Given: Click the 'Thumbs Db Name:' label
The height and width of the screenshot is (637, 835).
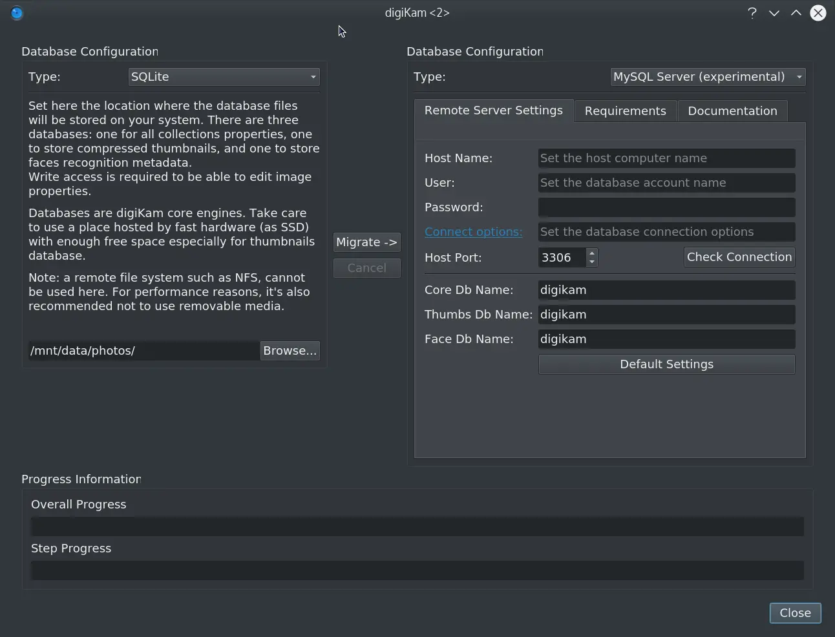Looking at the screenshot, I should click(478, 315).
